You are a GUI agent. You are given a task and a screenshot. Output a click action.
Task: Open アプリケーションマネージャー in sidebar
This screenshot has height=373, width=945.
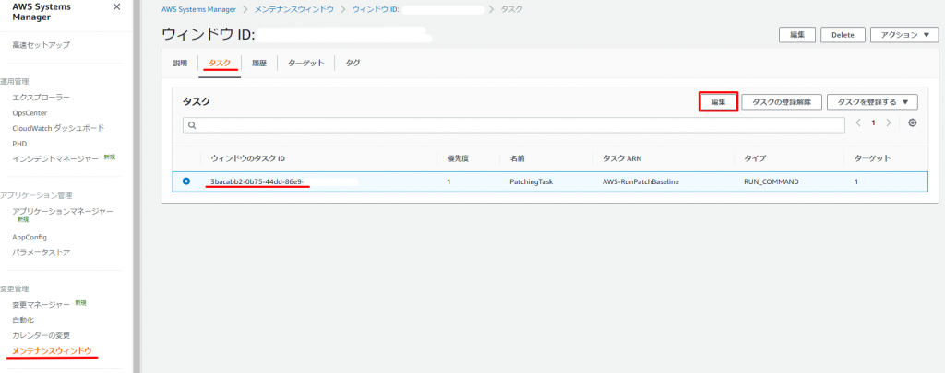(63, 211)
